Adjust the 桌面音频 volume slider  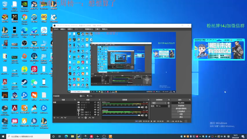(x=121, y=115)
